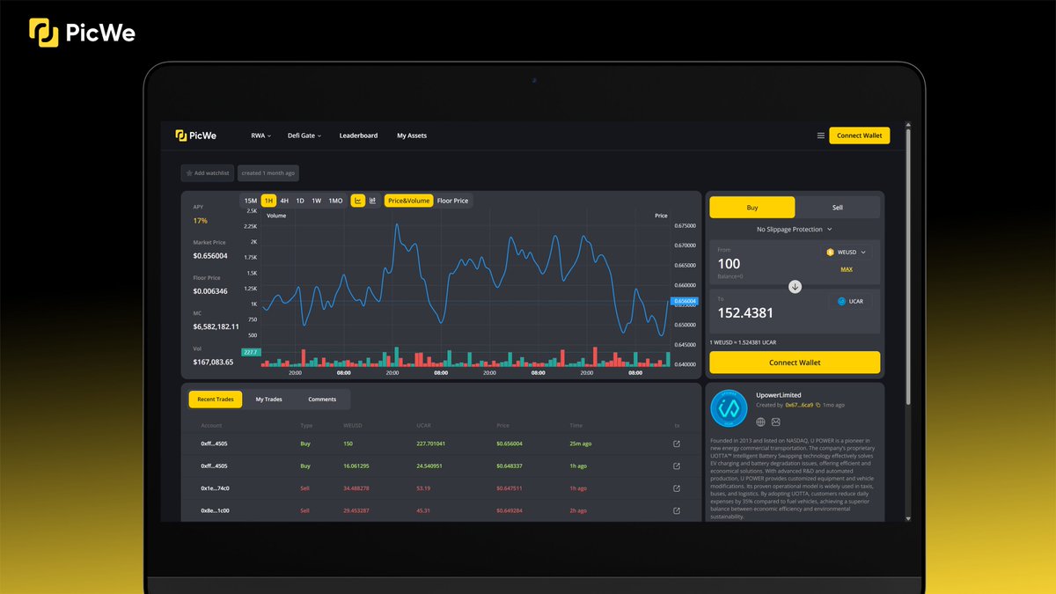This screenshot has height=594, width=1056.
Task: Open UpowerLimited's social link next to the globe
Action: (x=776, y=422)
